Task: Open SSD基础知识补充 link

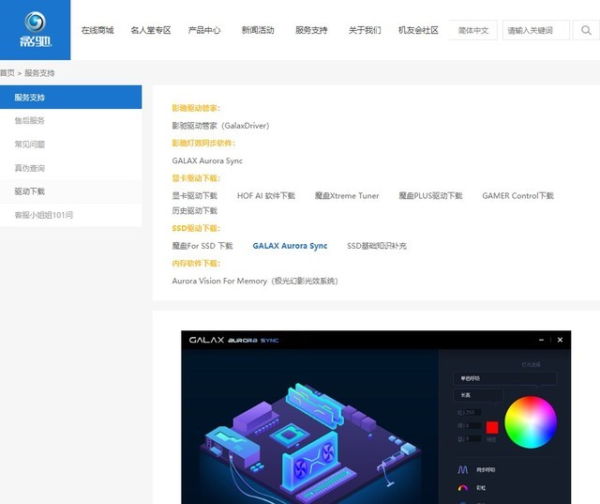Action: coord(377,246)
